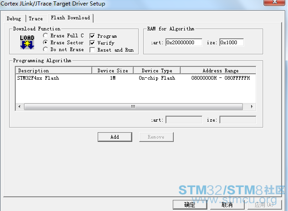Click the algorithm list left scroll arrow
Image resolution: width=288 pixels, height=211 pixels.
[x=19, y=106]
